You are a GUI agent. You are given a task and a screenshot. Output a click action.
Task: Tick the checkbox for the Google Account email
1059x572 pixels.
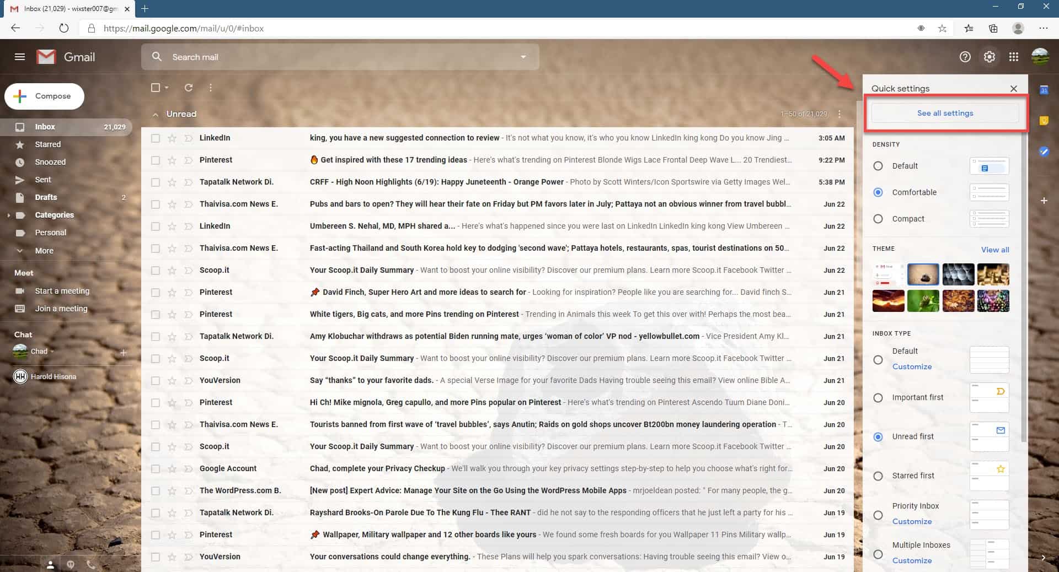coord(156,469)
